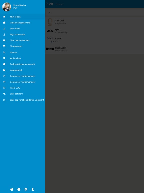Click the 'b' logo icon in bottom bar

33,189
